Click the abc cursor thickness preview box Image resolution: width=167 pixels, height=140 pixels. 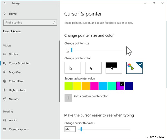coord(70,129)
